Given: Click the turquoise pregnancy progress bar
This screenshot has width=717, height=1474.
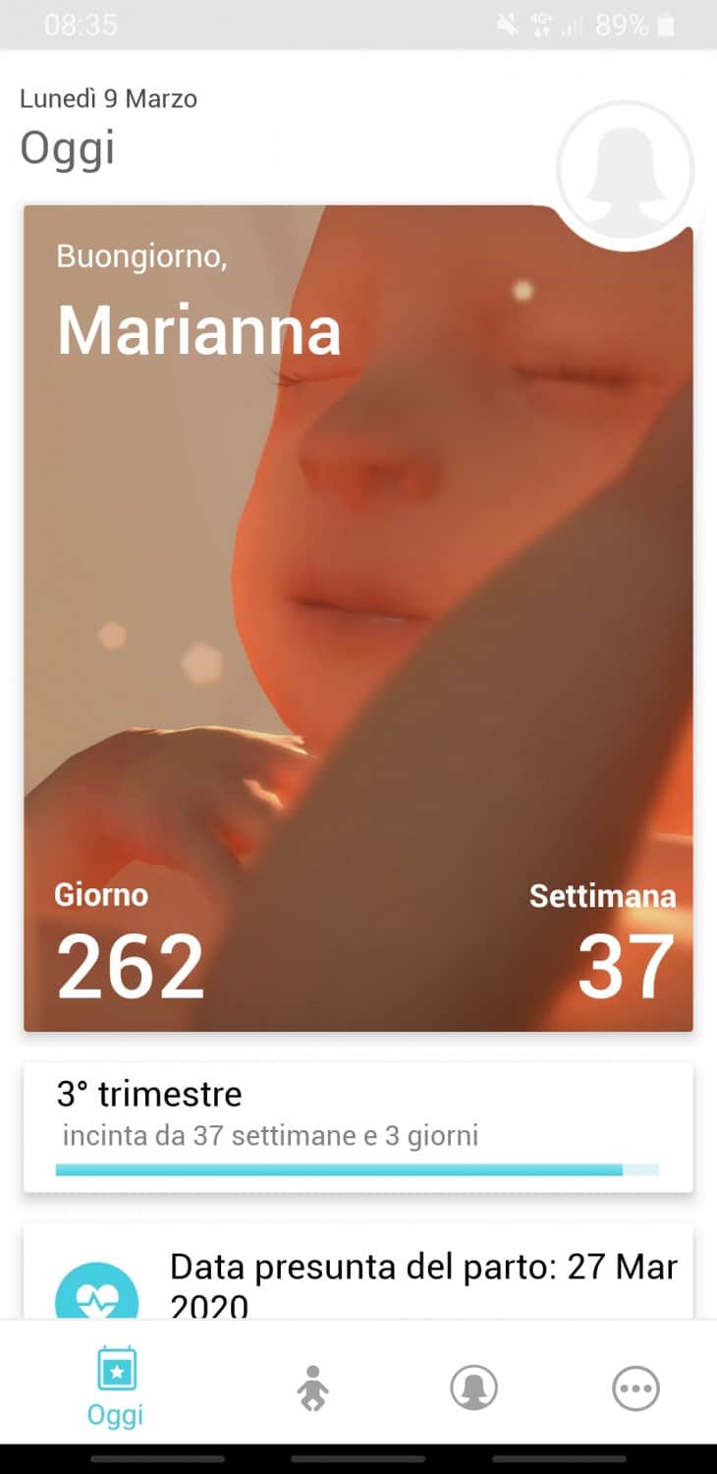Looking at the screenshot, I should point(358,1169).
